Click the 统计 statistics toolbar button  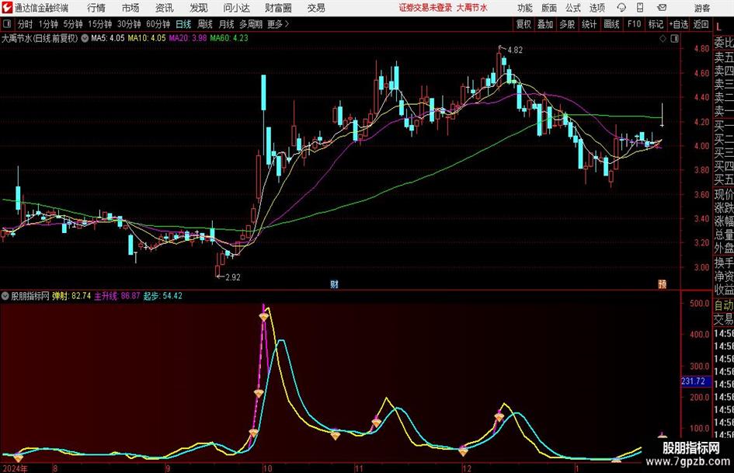(x=589, y=24)
